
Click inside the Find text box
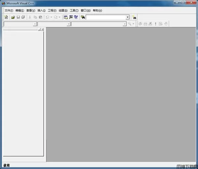point(106,17)
